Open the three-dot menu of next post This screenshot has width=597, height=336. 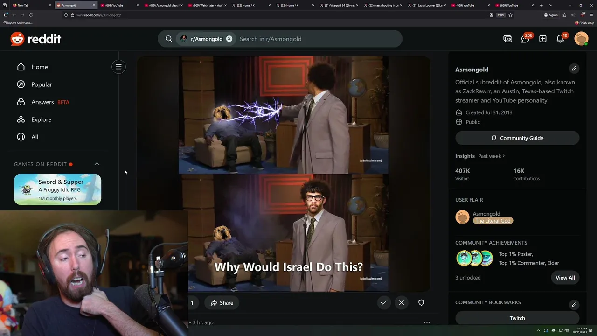click(427, 322)
